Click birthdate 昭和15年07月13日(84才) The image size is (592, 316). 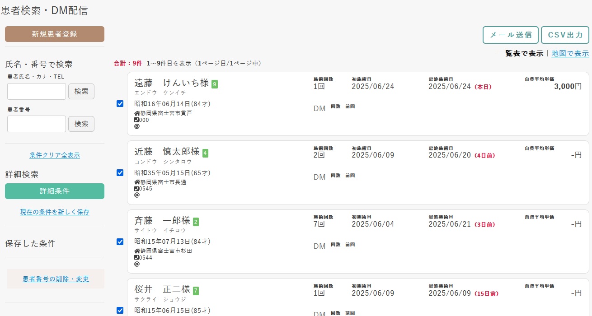point(172,242)
